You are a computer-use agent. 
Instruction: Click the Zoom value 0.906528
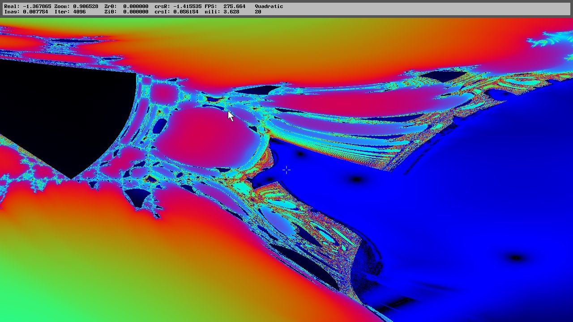coord(86,6)
